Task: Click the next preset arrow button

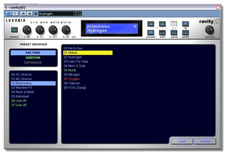Action: 162,24
